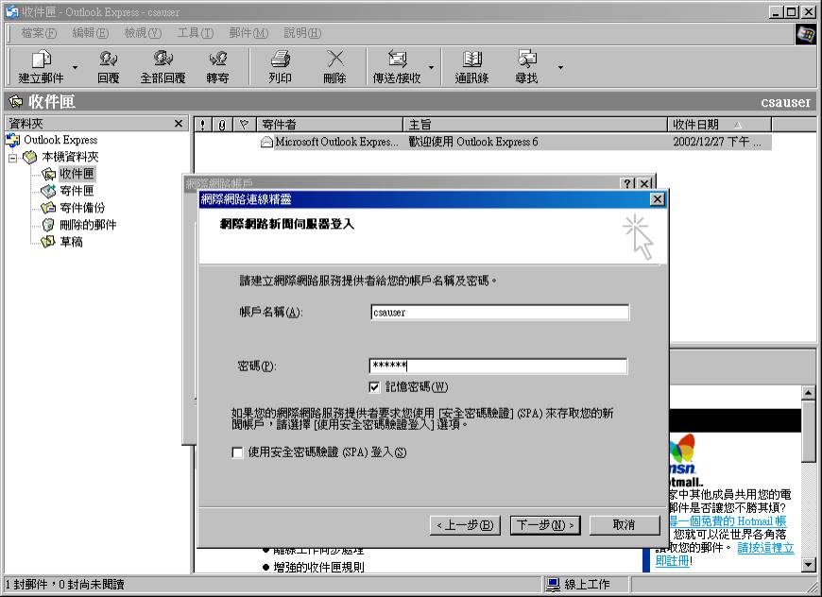The width and height of the screenshot is (822, 597).
Task: Open the 檔案(F) menu
Action: pyautogui.click(x=39, y=33)
